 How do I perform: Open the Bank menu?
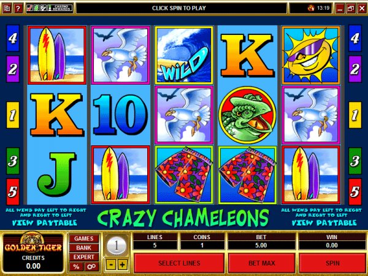(84, 248)
